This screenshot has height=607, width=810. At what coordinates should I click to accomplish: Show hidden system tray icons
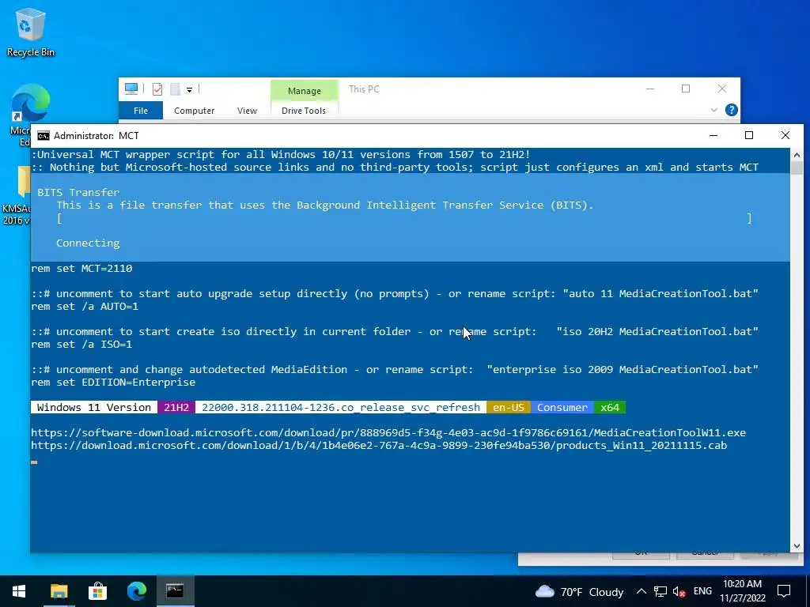tap(641, 591)
